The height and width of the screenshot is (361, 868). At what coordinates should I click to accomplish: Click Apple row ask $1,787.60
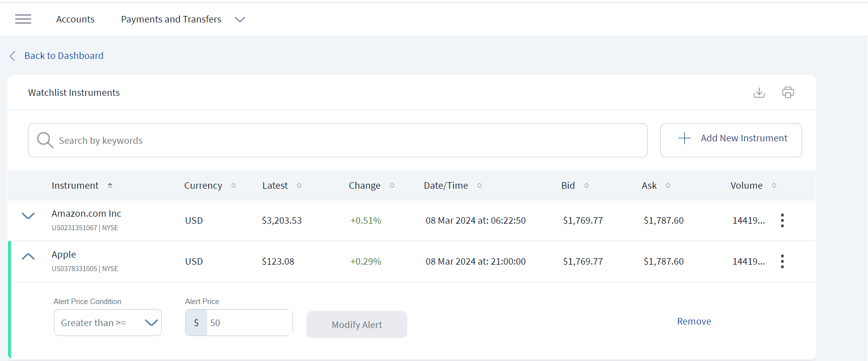[664, 261]
